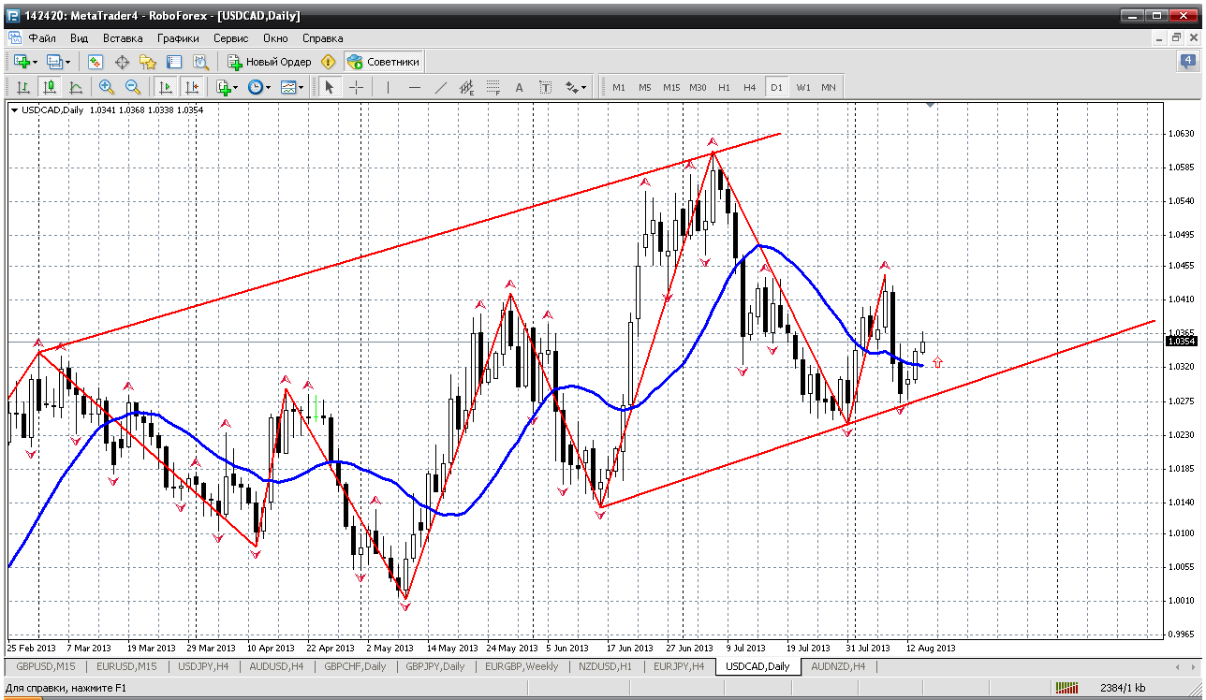Image resolution: width=1206 pixels, height=700 pixels.
Task: Switch to the EURGBP,Weekly chart tab
Action: 522,666
